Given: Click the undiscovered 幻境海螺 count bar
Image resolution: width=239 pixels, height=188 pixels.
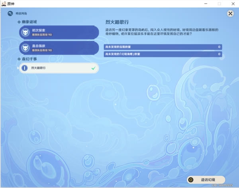Looking at the screenshot, I should [x=163, y=54].
